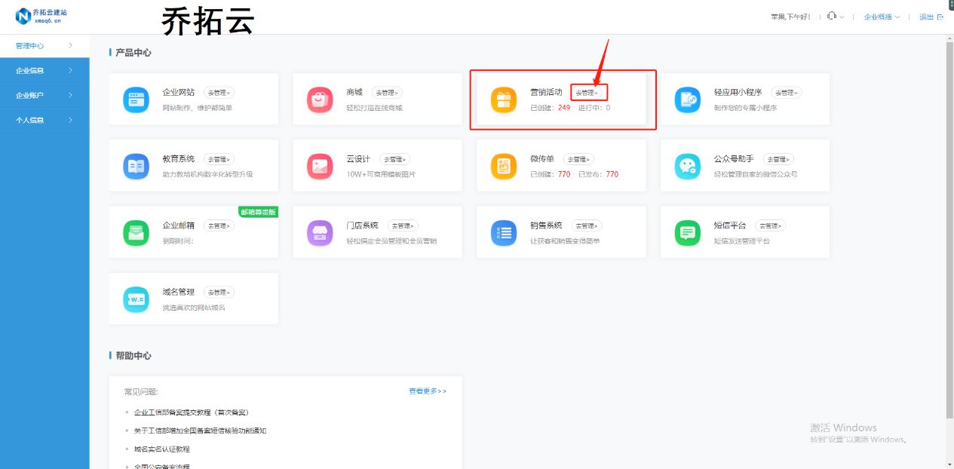Click the 域名管理 domain icon
954x469 pixels.
pyautogui.click(x=137, y=299)
